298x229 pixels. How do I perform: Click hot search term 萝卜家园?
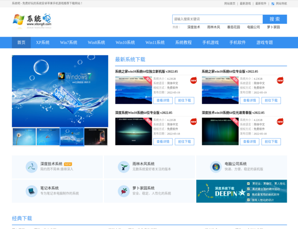[274, 27]
